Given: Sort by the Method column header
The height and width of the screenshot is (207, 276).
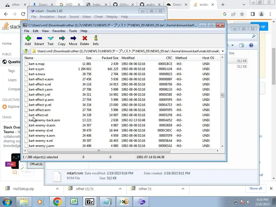Looking at the screenshot, I should coord(187,58).
